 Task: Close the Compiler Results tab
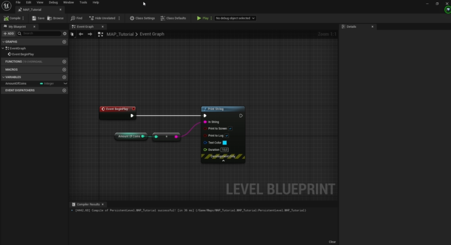point(103,204)
